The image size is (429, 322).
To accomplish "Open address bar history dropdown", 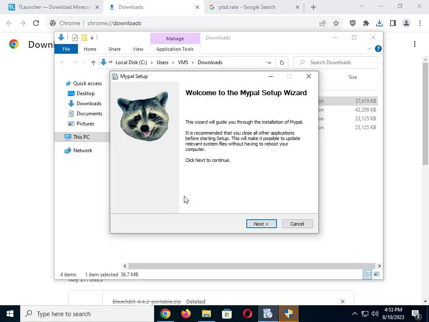I will pyautogui.click(x=269, y=63).
